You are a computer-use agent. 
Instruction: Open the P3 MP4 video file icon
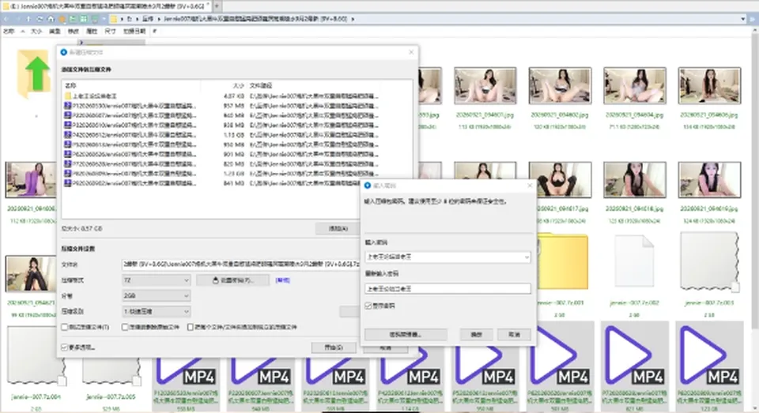[336, 371]
